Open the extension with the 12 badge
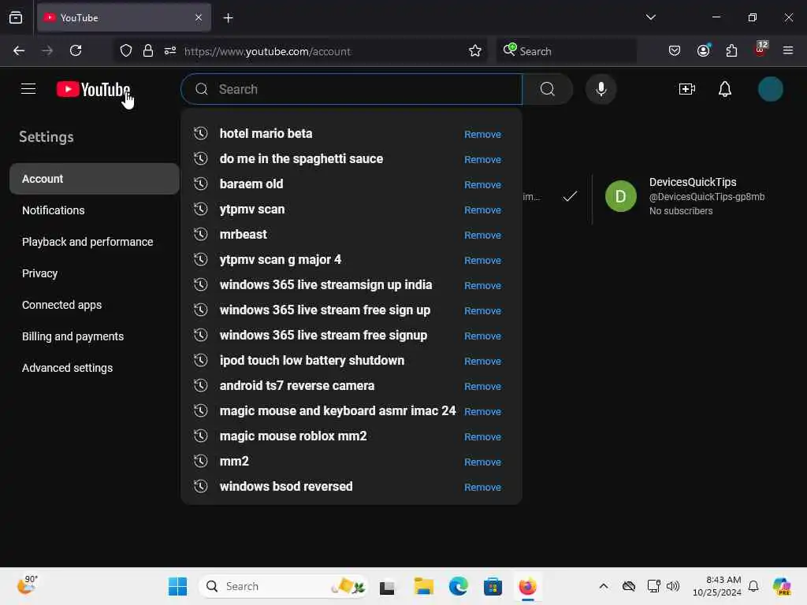Screen dimensions: 807x605 (x=761, y=49)
